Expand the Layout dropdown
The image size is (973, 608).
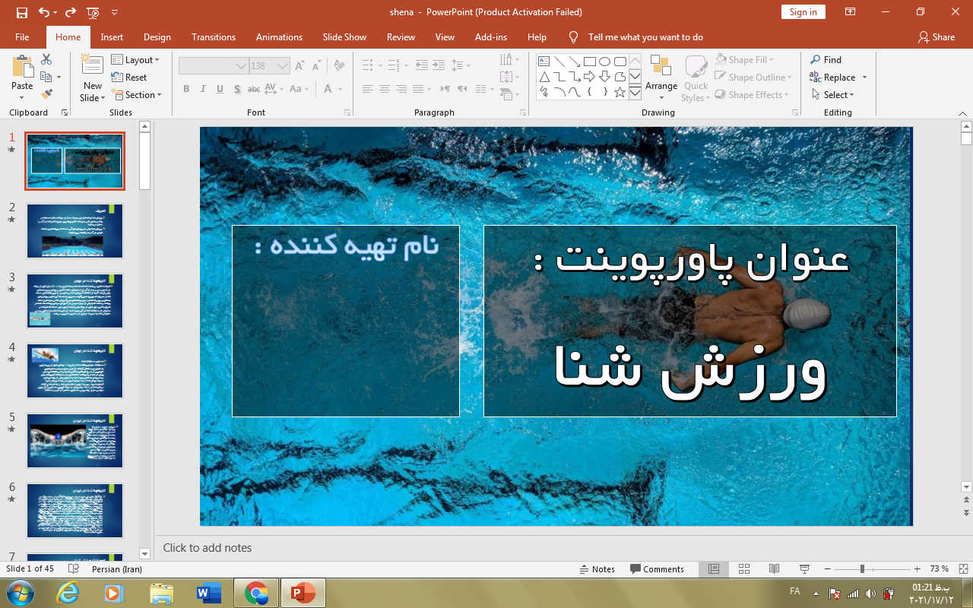click(135, 60)
